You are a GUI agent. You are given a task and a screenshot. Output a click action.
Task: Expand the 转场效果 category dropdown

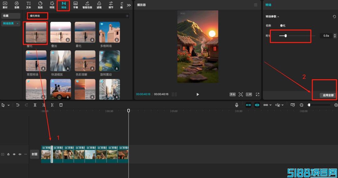click(18, 24)
